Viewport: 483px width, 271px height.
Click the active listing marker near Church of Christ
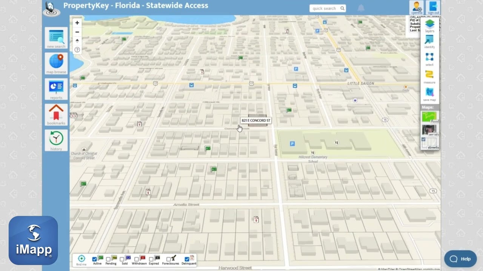[x=83, y=184]
